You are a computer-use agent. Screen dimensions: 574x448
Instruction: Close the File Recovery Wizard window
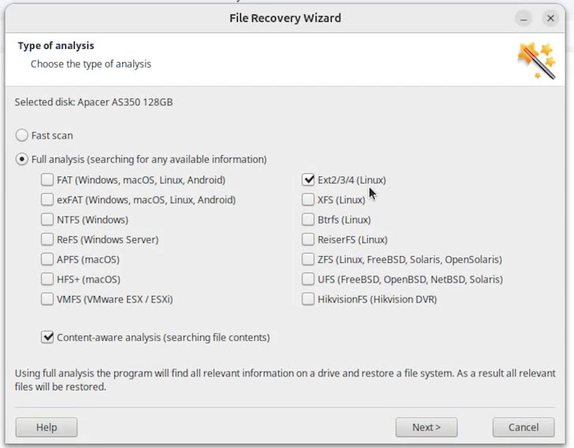click(x=550, y=18)
